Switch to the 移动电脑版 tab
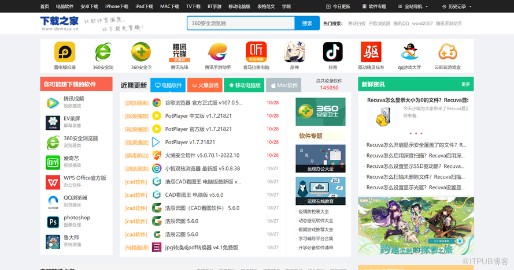 pyautogui.click(x=244, y=85)
